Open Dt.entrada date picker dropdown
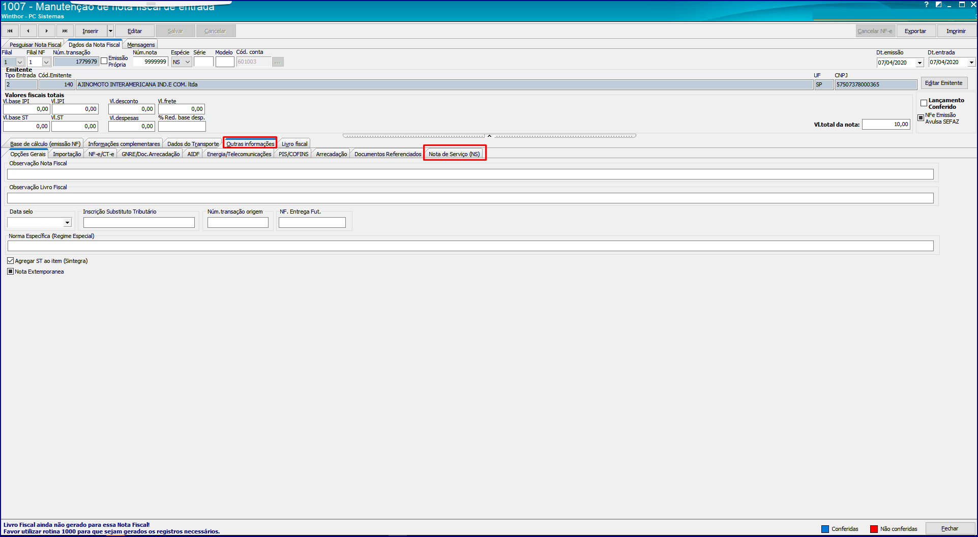Image resolution: width=978 pixels, height=537 pixels. tap(971, 63)
